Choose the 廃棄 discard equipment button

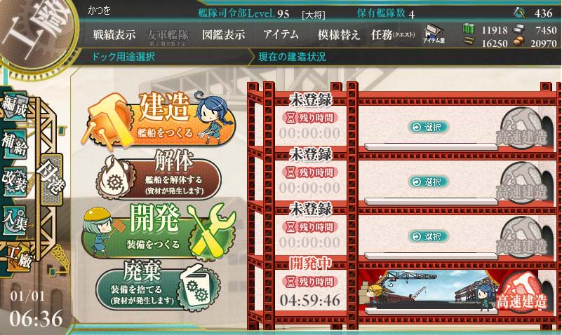(x=158, y=287)
